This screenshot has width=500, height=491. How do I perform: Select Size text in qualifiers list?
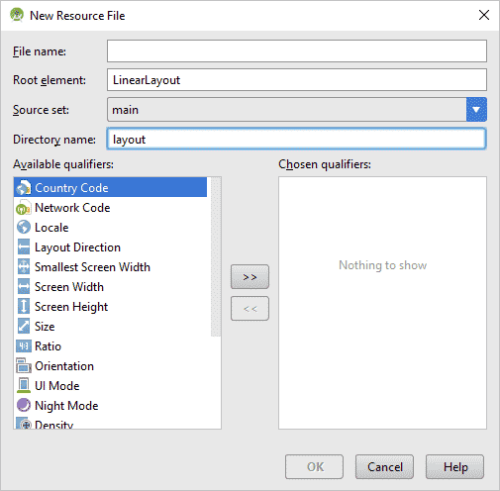45,327
